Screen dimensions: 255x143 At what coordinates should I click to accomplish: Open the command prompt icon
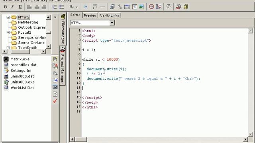point(55,87)
